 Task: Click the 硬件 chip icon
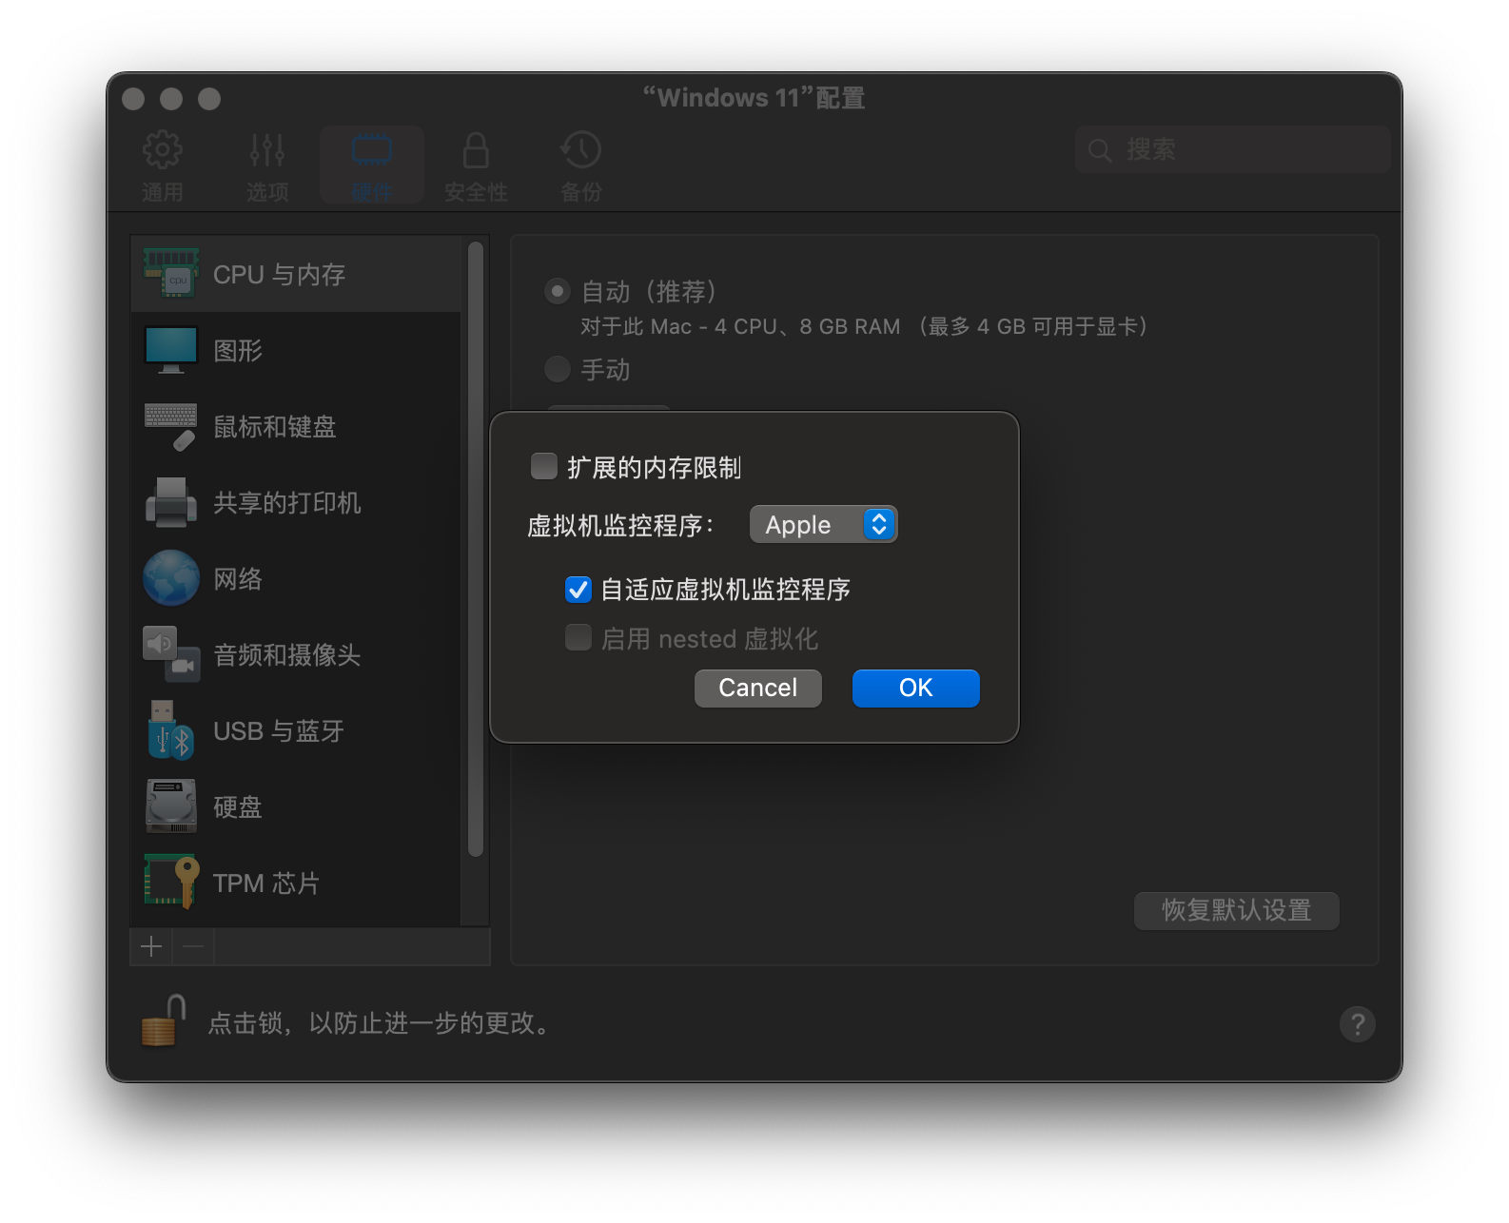coord(372,149)
